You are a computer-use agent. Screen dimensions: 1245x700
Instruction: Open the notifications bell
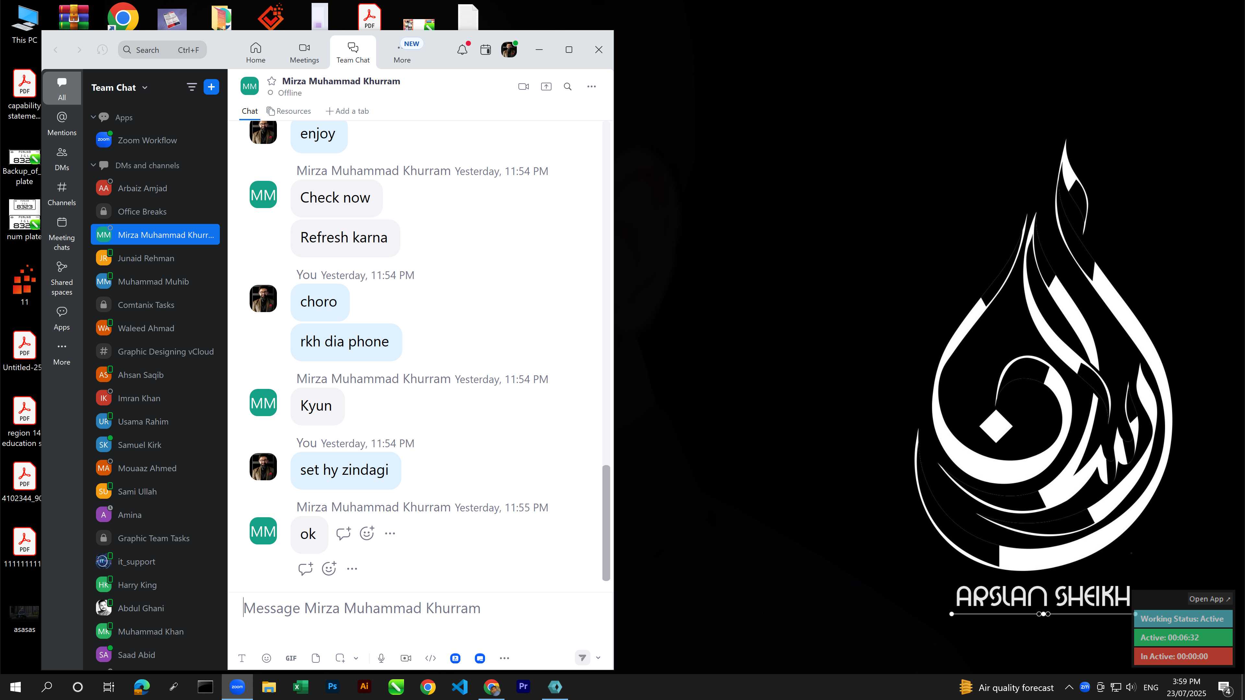pos(463,49)
